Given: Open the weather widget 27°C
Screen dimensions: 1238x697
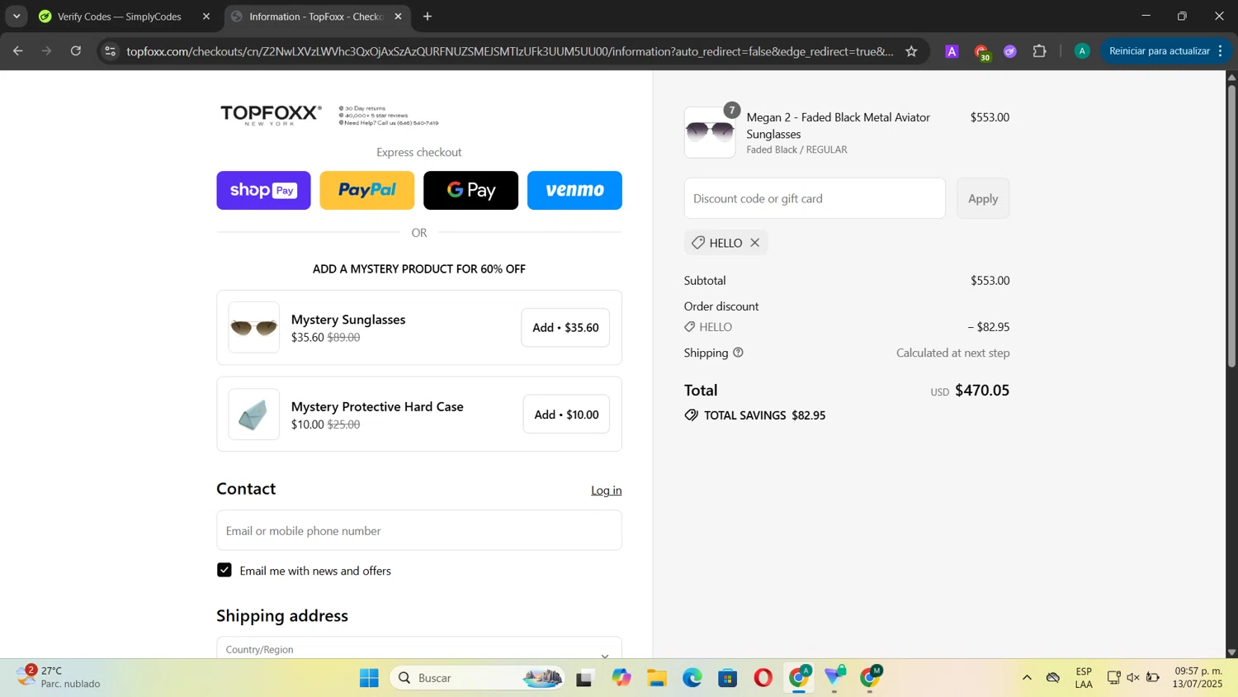Looking at the screenshot, I should point(58,677).
